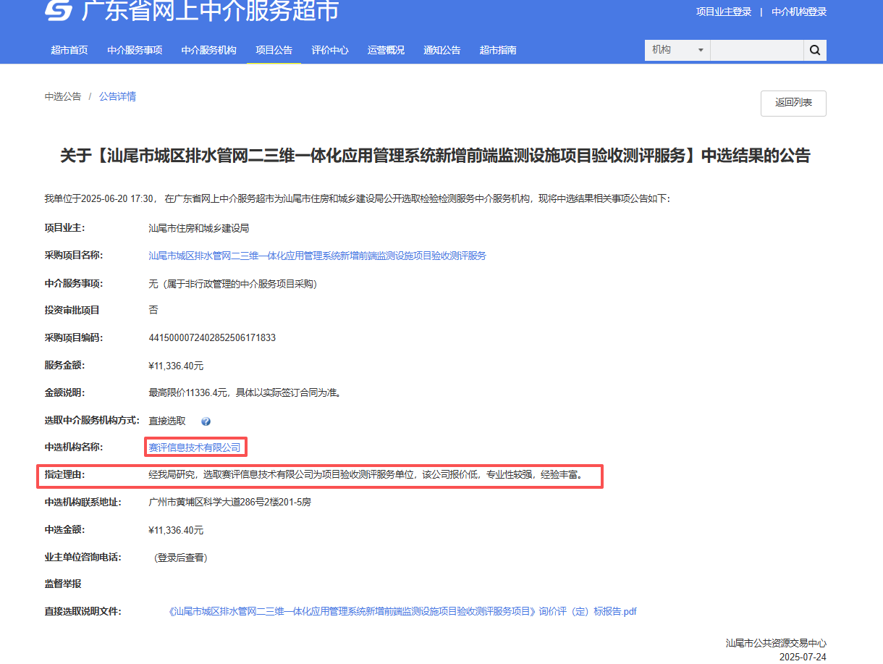Open 超市指南 menu item
The width and height of the screenshot is (883, 664).
point(498,50)
